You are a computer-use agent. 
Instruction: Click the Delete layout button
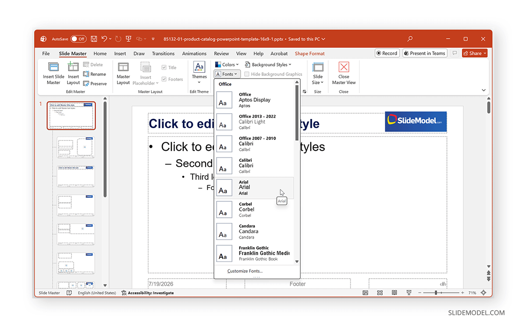[93, 64]
